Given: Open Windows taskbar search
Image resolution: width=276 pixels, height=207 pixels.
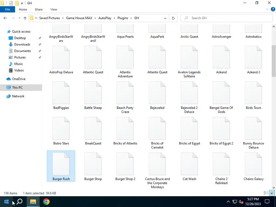Looking at the screenshot, I should click(19, 202).
